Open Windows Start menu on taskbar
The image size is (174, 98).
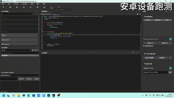[x=4, y=95]
